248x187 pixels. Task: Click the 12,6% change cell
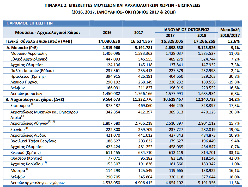pyautogui.click(x=234, y=41)
